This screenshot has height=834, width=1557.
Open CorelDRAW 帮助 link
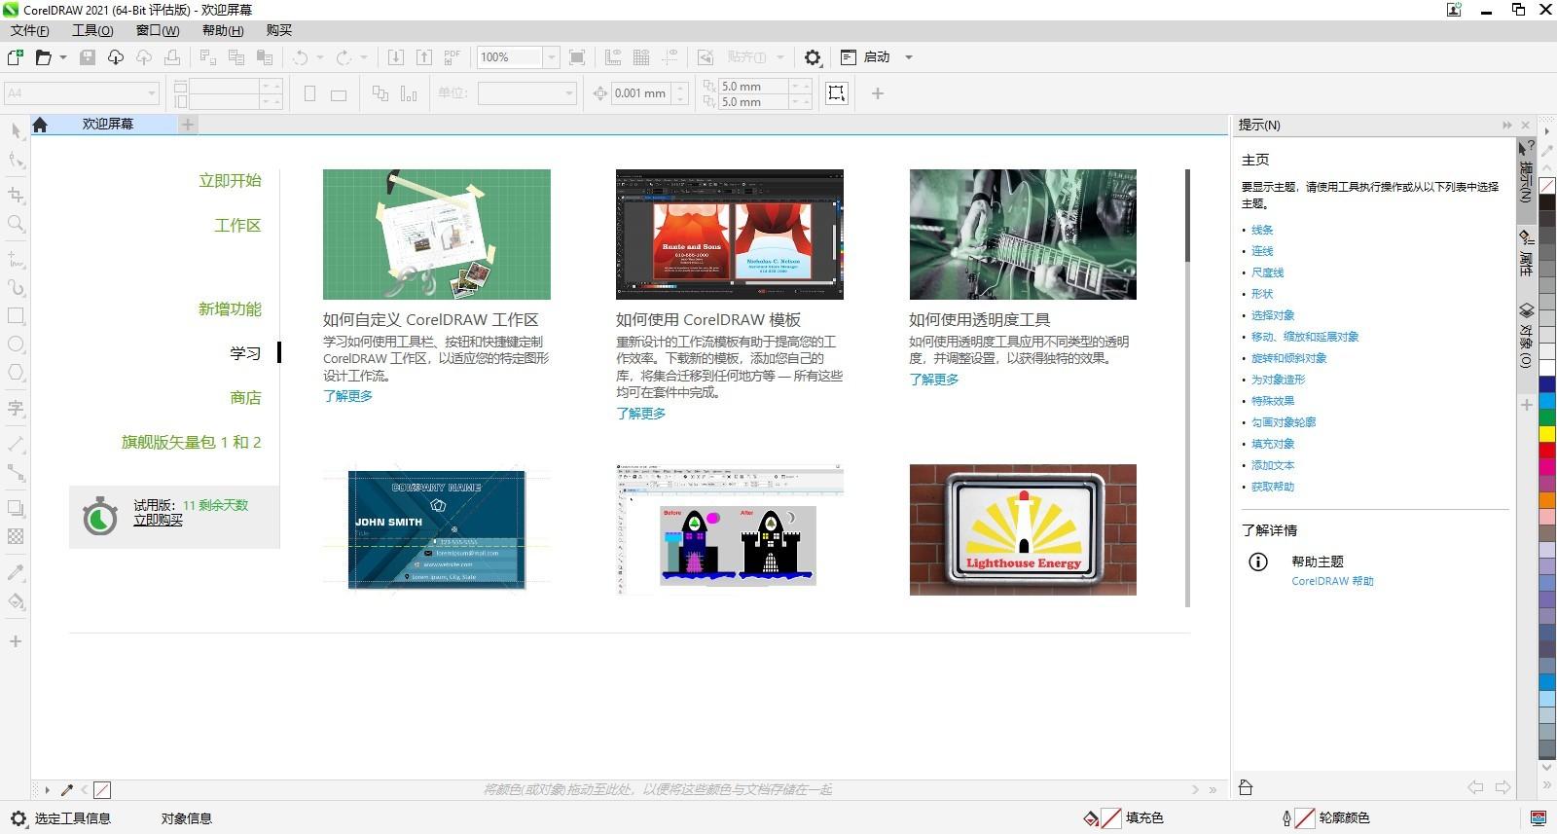coord(1332,581)
